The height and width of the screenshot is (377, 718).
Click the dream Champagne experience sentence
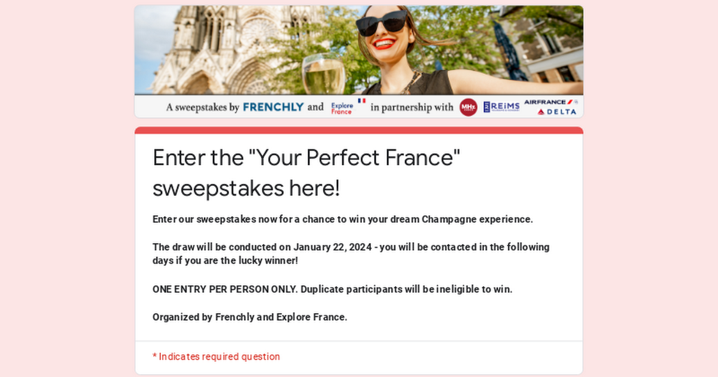(x=343, y=219)
